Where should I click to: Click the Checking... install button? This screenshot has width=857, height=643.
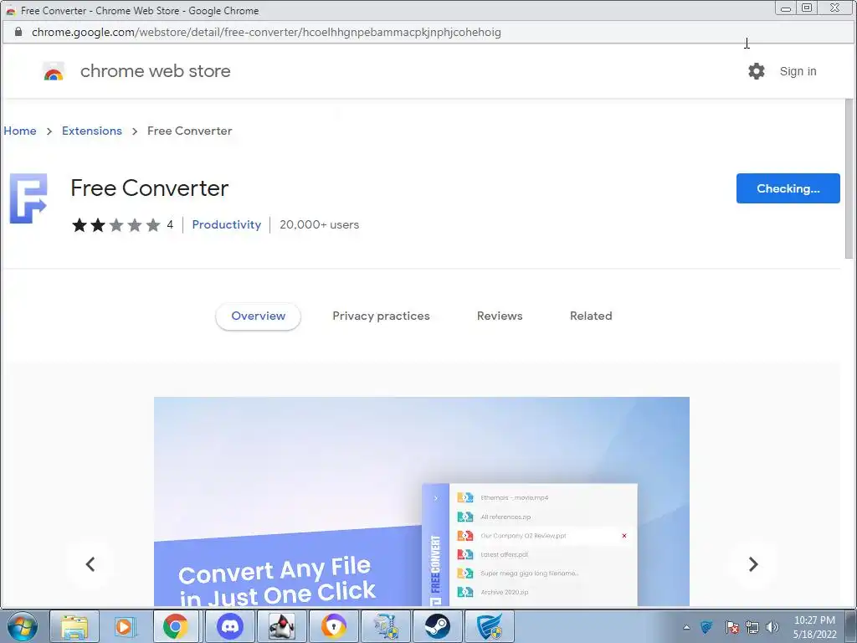[x=788, y=188]
